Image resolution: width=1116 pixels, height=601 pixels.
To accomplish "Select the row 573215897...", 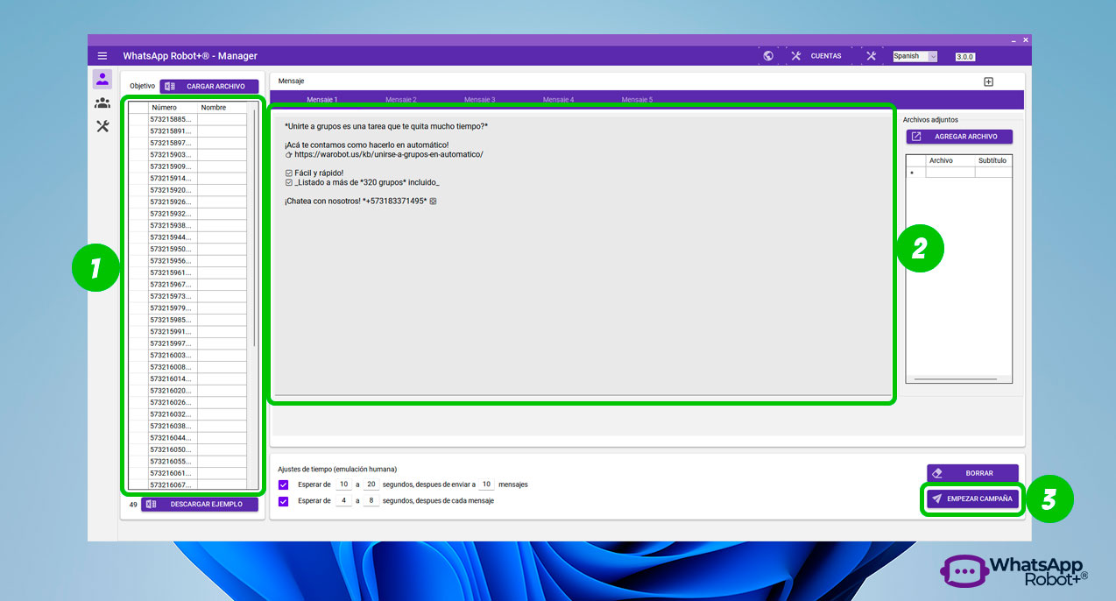I will click(188, 143).
